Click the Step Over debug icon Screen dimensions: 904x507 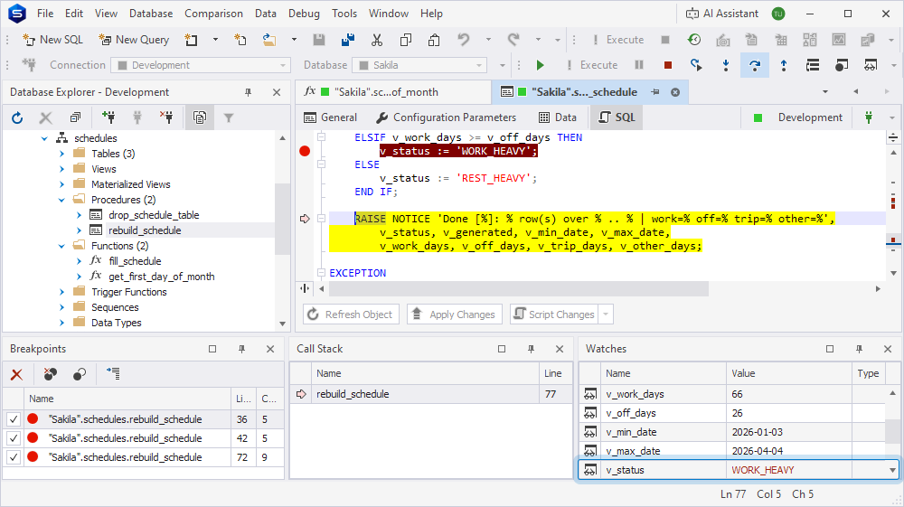[x=755, y=65]
